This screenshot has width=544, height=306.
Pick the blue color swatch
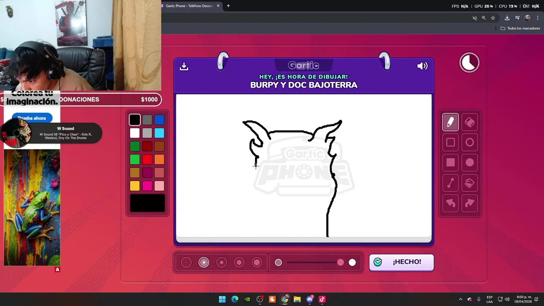(x=159, y=120)
